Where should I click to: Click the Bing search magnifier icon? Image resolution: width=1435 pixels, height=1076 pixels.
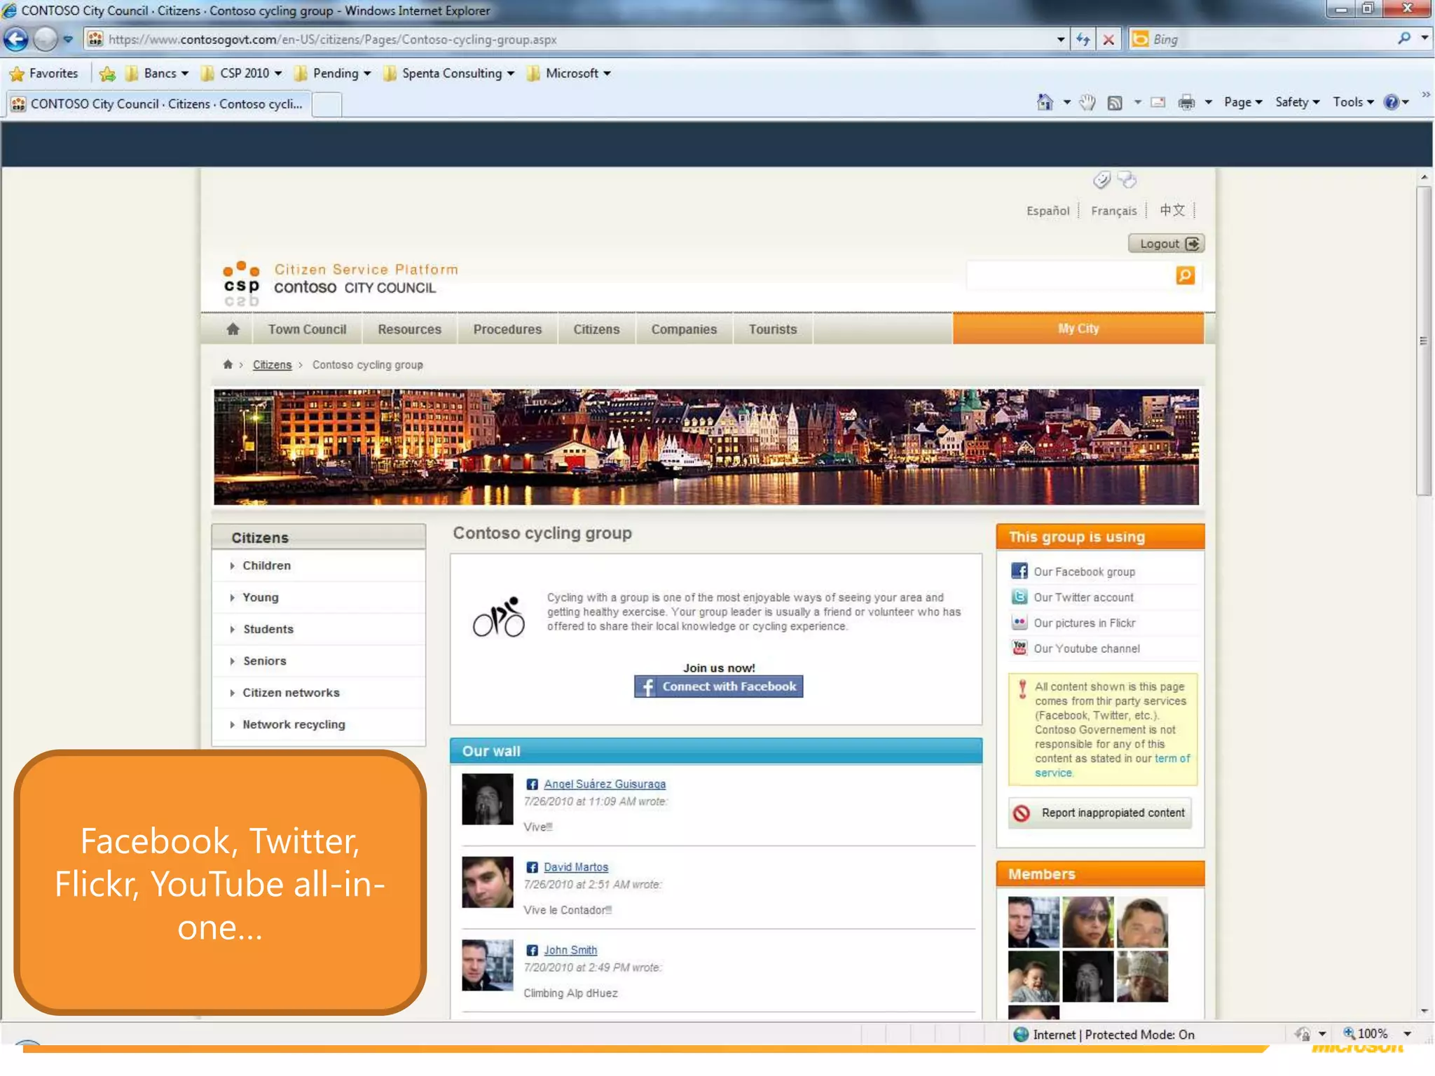tap(1403, 39)
